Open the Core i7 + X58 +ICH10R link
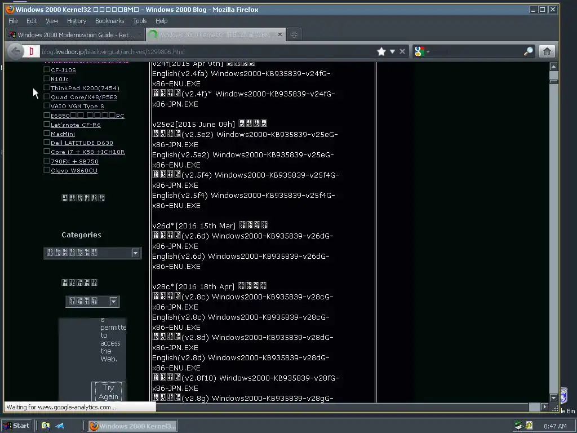This screenshot has height=433, width=577. [x=87, y=152]
